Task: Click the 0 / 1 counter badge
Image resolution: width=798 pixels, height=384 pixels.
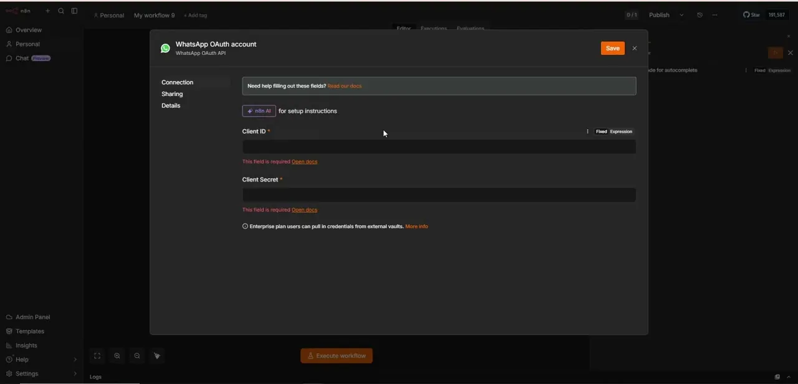Action: coord(632,15)
